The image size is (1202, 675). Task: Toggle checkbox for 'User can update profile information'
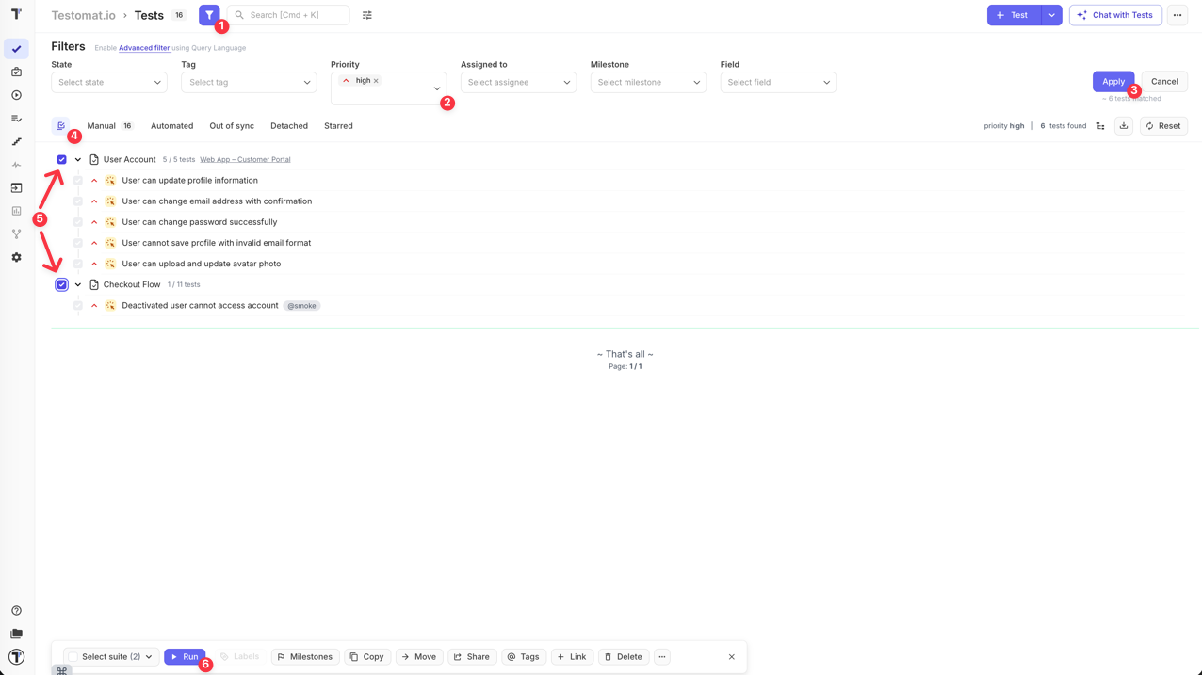[78, 181]
